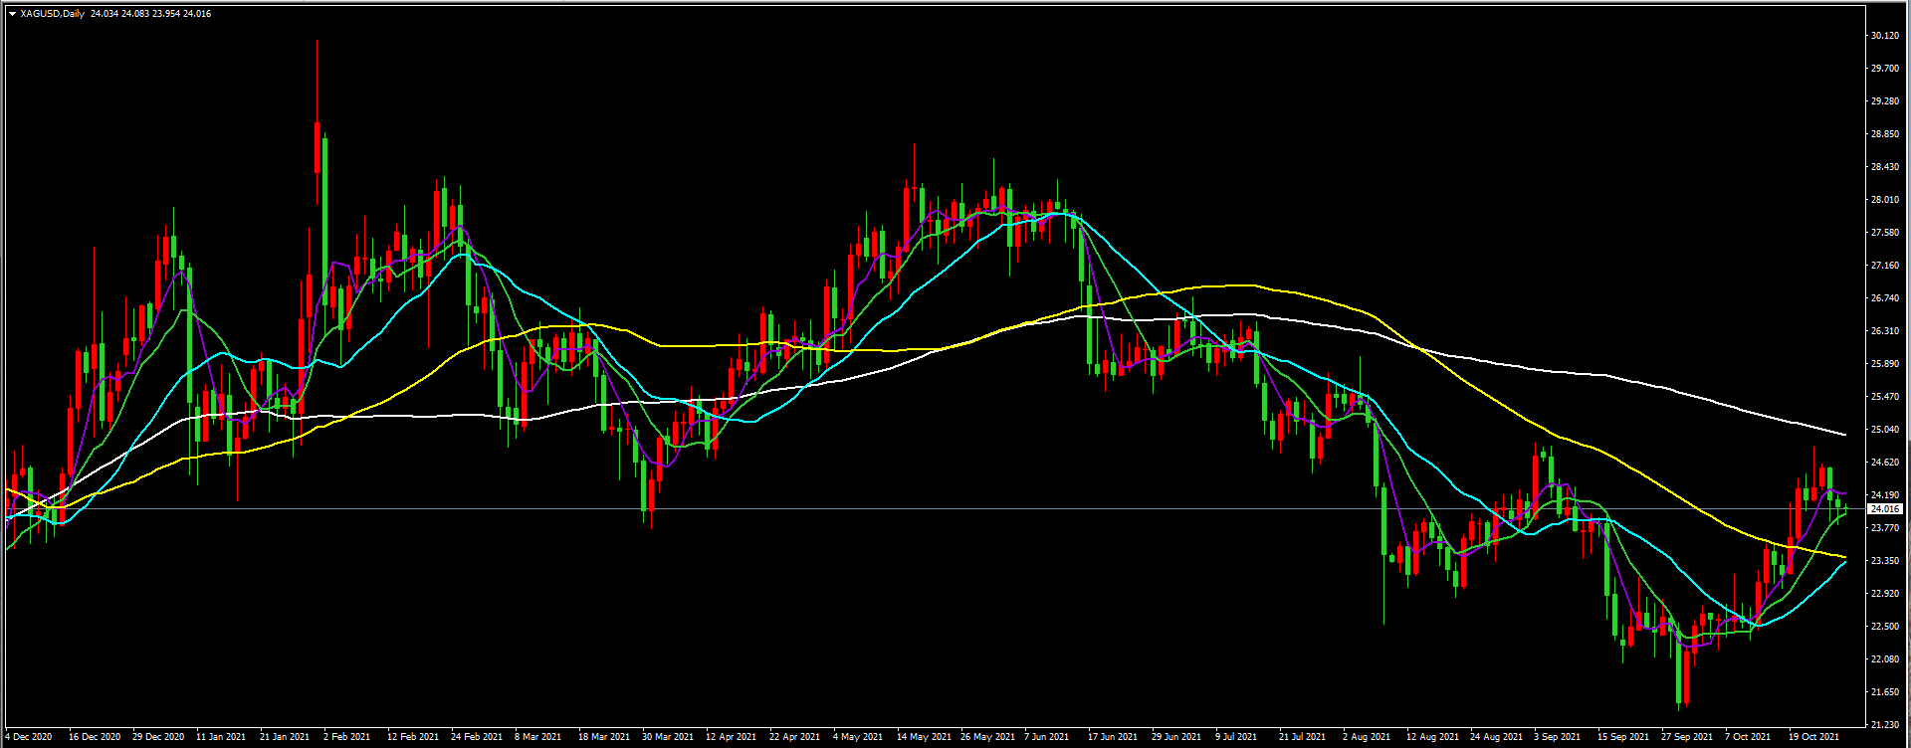Viewport: 1911px width, 748px height.
Task: Click the 21.650 price axis label
Action: [x=1883, y=692]
